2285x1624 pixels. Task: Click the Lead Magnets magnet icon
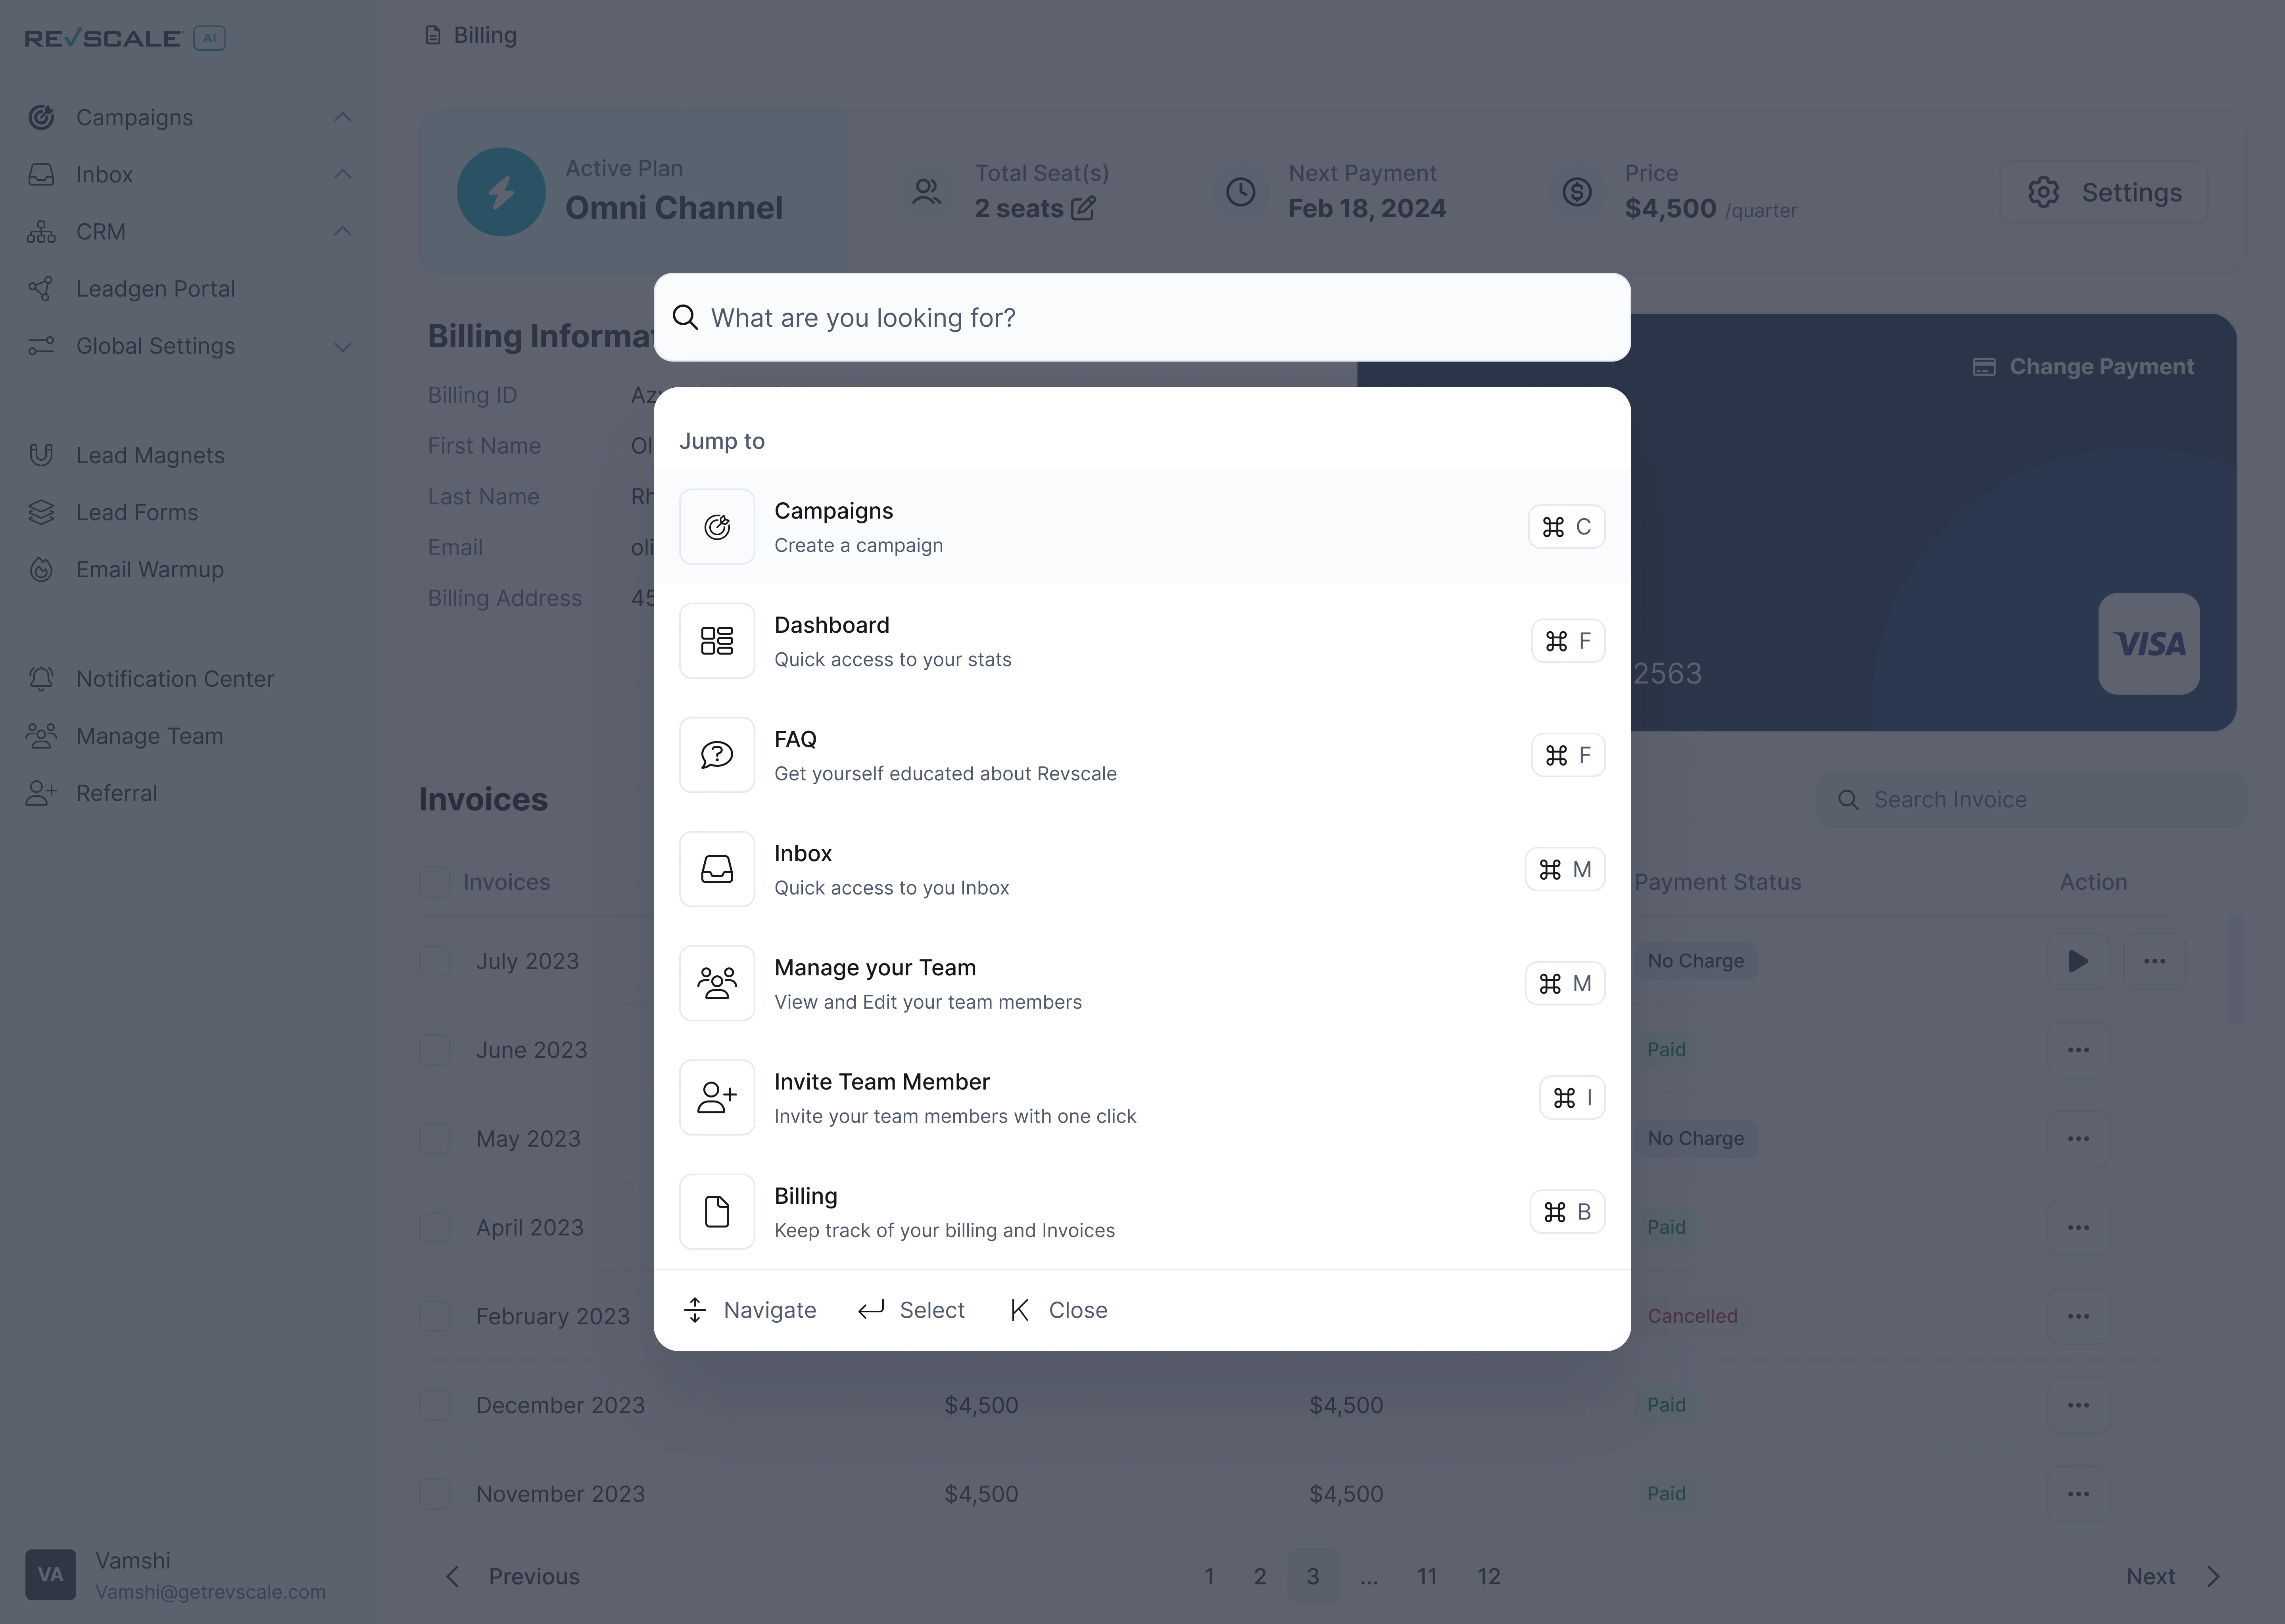click(x=41, y=455)
